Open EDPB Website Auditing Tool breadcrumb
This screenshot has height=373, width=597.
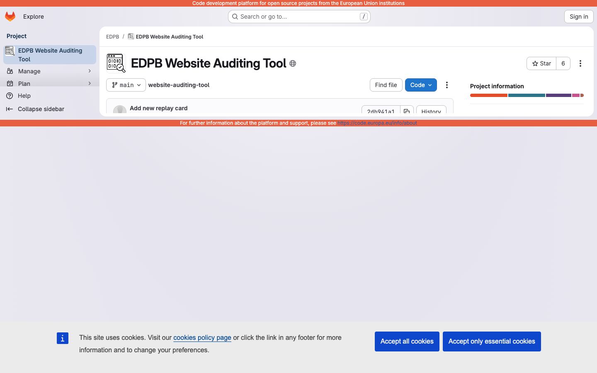click(170, 37)
